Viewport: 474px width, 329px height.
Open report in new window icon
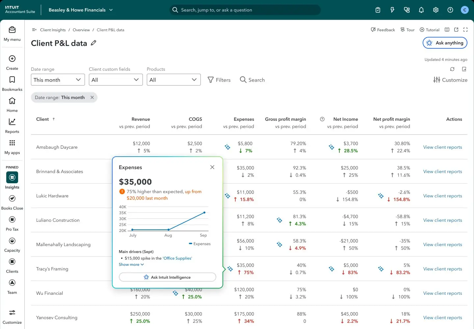(x=456, y=30)
